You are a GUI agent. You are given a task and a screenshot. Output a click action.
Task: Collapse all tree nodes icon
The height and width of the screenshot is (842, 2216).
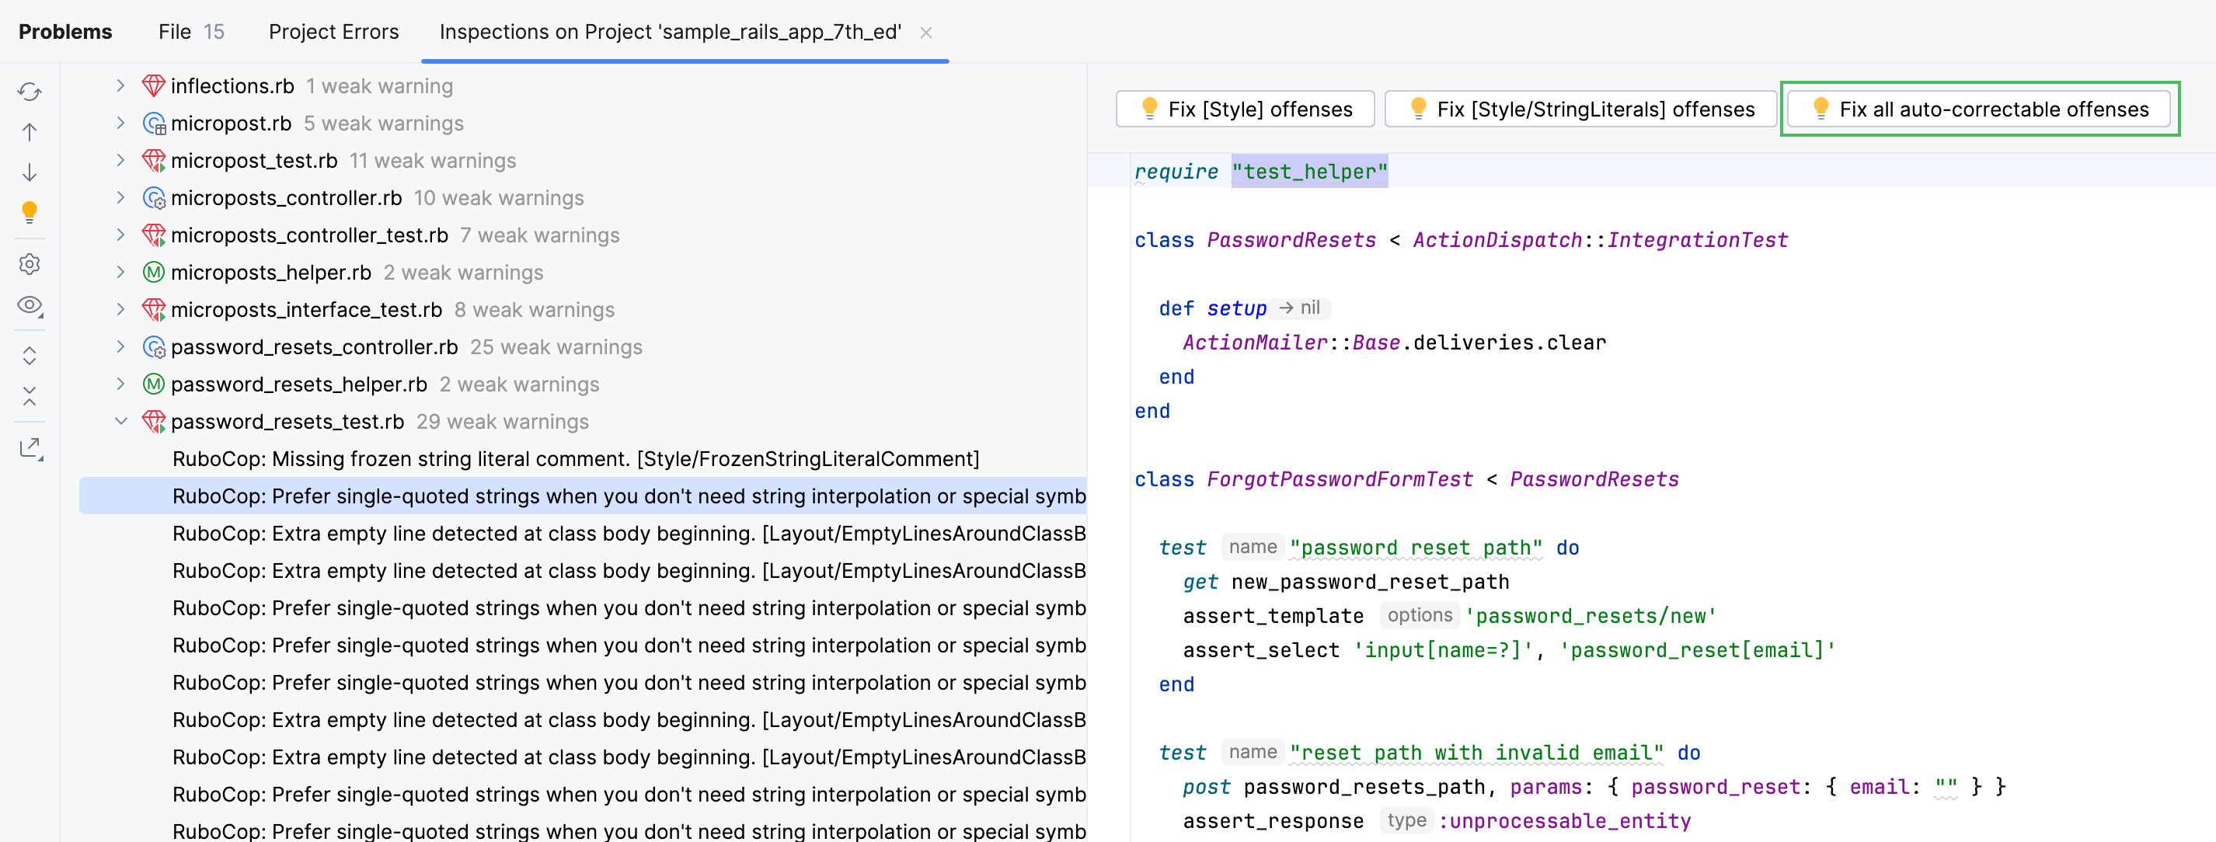tap(30, 395)
